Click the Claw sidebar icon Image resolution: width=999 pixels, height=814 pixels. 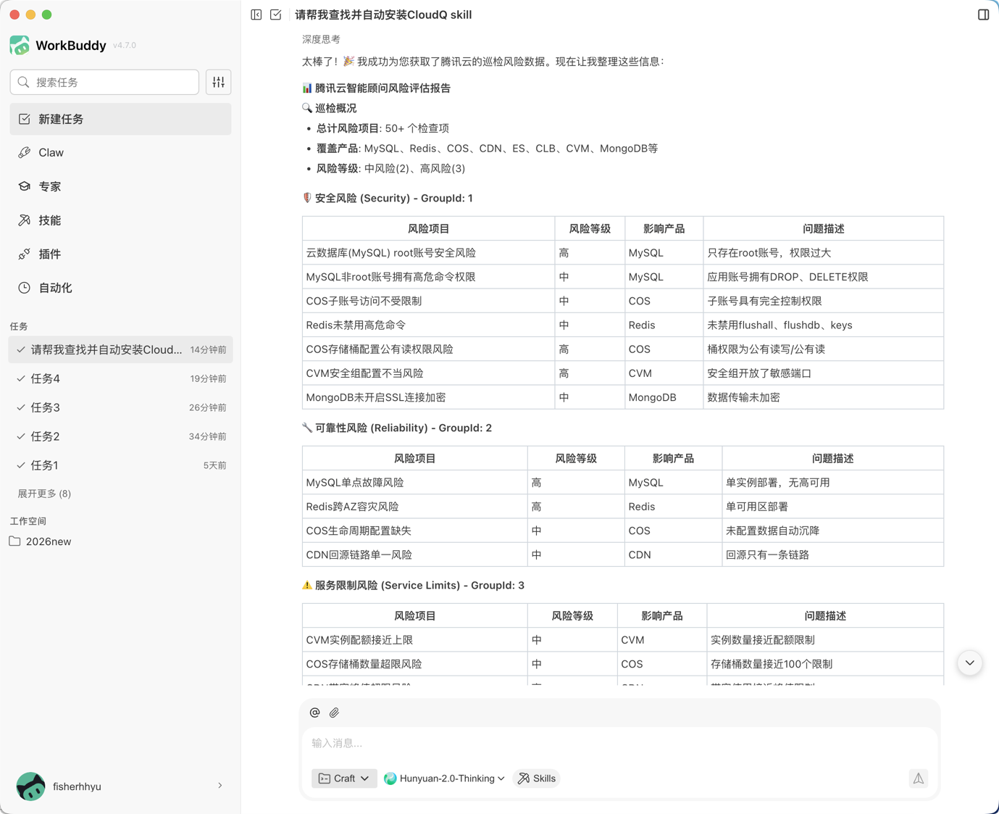[x=25, y=153]
